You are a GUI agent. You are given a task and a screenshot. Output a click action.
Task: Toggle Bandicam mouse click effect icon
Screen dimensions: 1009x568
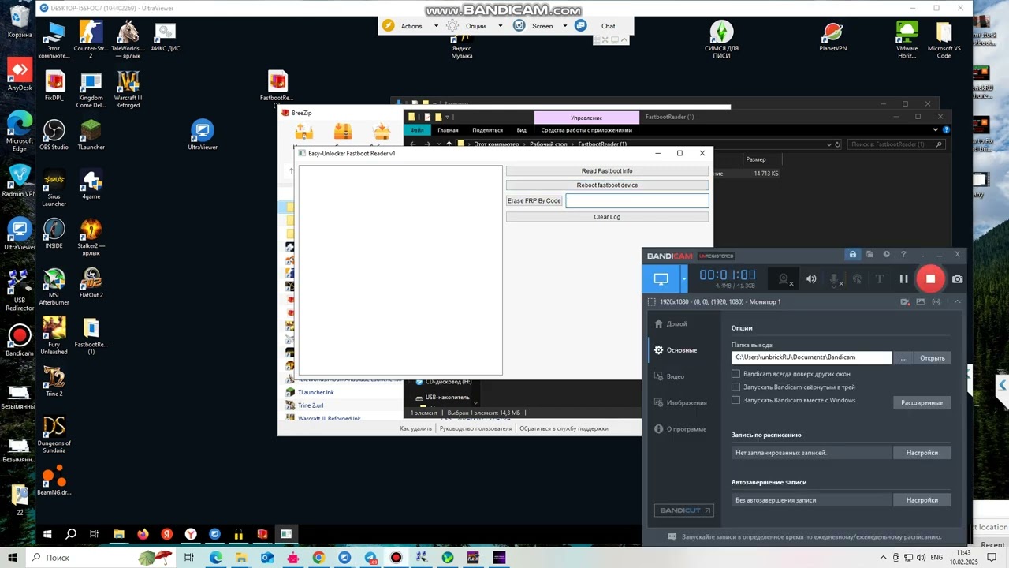(x=858, y=278)
